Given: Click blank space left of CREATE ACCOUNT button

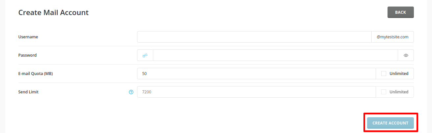Looking at the screenshot, I should pyautogui.click(x=231, y=123).
